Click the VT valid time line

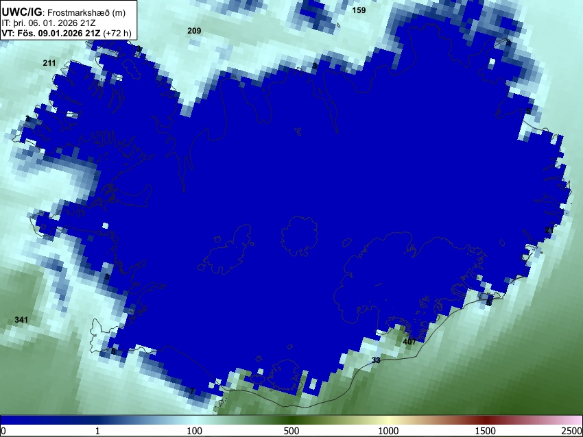[x=66, y=33]
